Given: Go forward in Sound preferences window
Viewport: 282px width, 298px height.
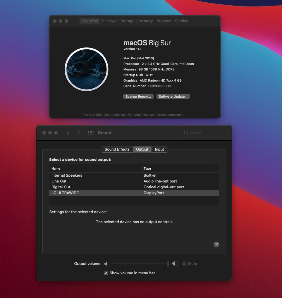Looking at the screenshot, I should (78, 133).
